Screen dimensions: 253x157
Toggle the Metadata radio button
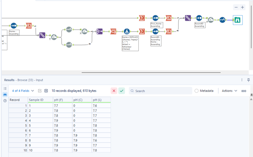[x=196, y=91]
